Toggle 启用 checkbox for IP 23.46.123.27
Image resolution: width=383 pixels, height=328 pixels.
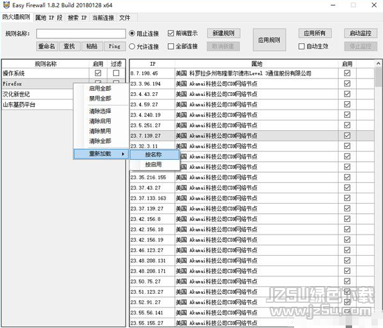coord(347,250)
